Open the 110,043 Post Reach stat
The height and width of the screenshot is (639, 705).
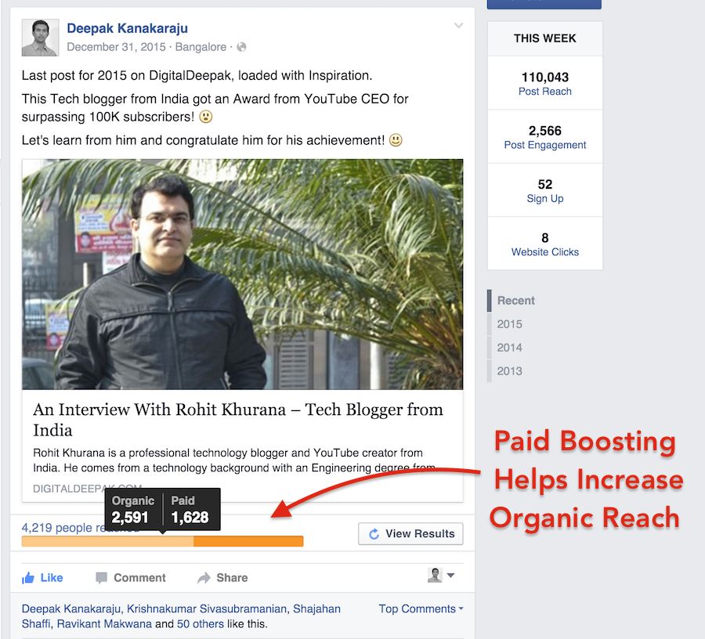point(545,84)
